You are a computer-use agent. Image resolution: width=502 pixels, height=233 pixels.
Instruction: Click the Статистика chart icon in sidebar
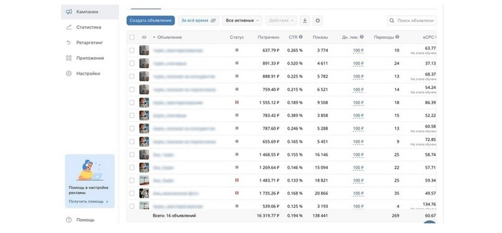pyautogui.click(x=69, y=27)
